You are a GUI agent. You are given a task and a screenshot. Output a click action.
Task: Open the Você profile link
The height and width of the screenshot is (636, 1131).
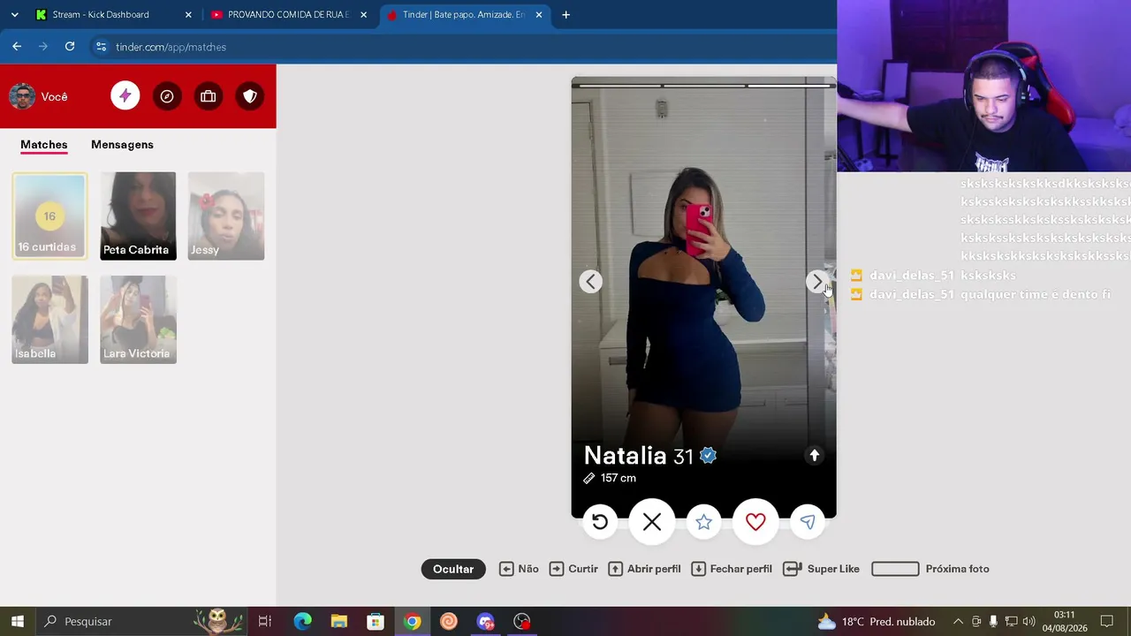(x=39, y=96)
